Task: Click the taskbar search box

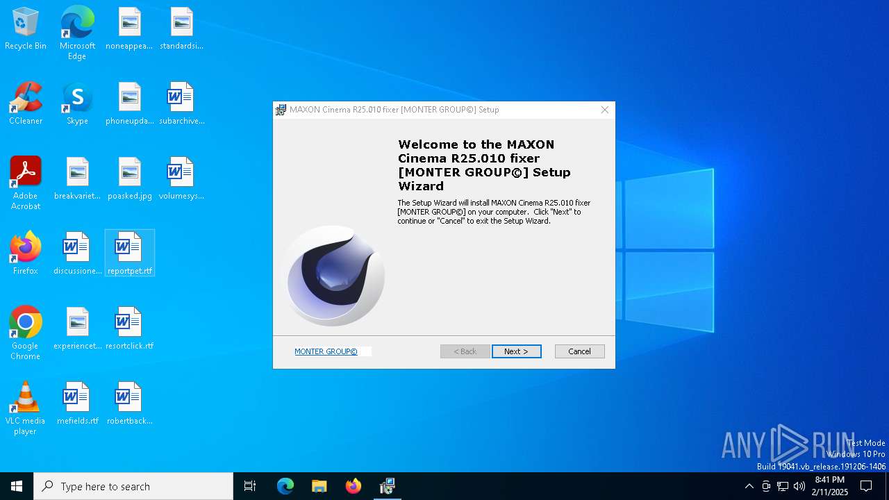Action: [133, 486]
